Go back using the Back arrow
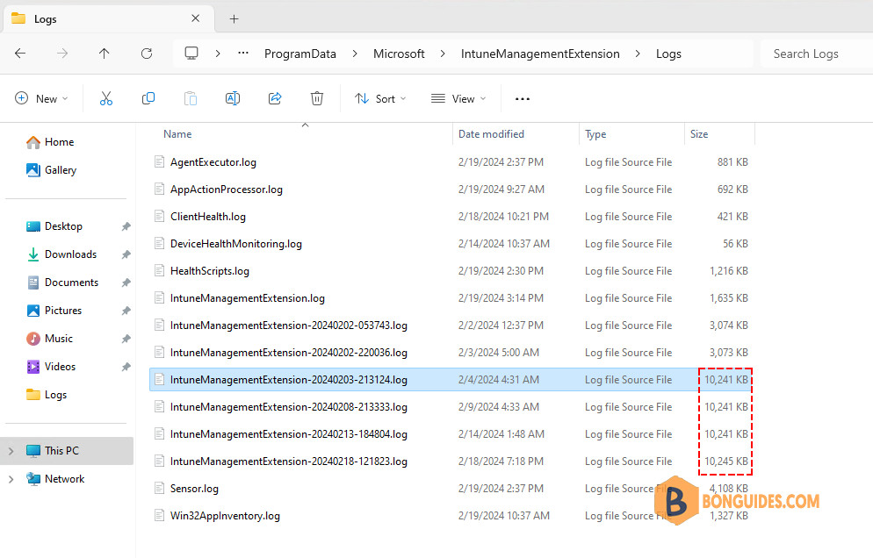 (20, 54)
